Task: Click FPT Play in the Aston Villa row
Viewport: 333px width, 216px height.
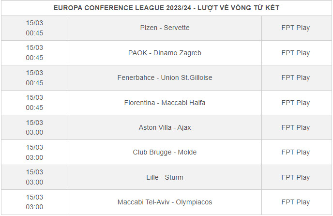Action: pyautogui.click(x=295, y=127)
